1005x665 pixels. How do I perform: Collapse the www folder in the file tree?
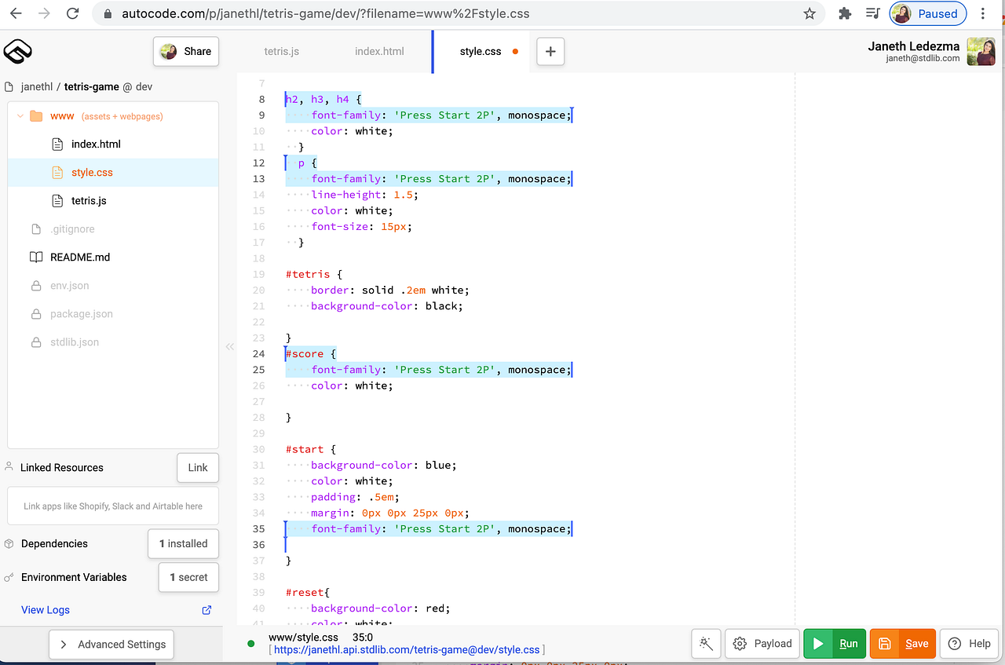point(19,115)
